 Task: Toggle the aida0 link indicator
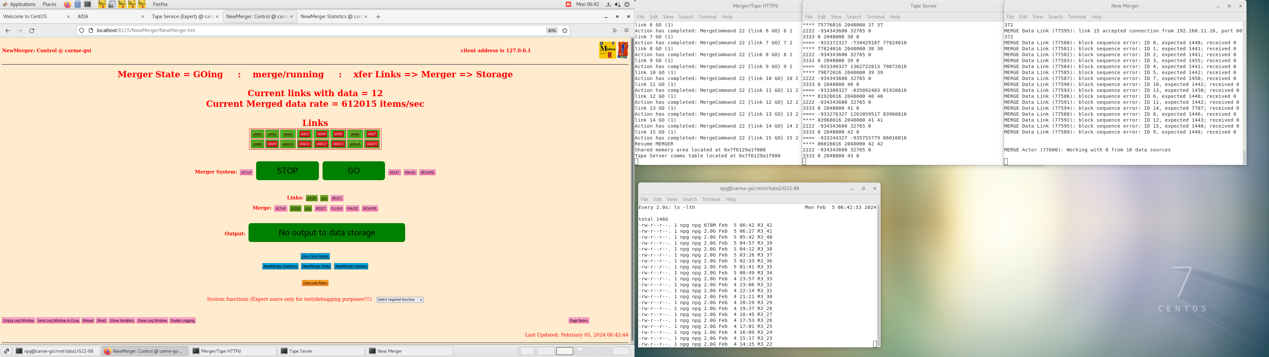(257, 134)
